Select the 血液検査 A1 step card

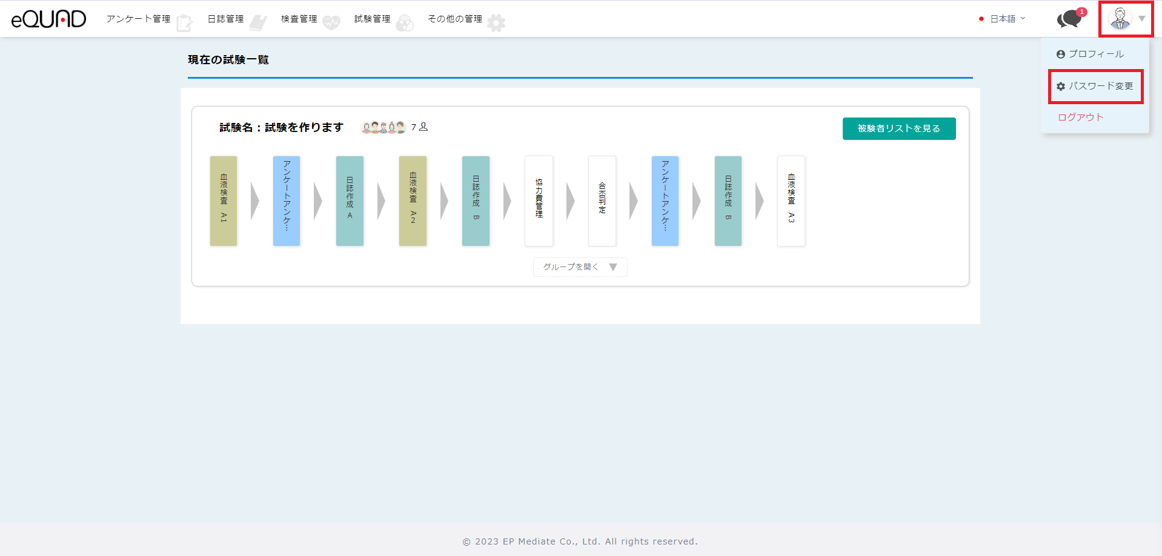[224, 201]
